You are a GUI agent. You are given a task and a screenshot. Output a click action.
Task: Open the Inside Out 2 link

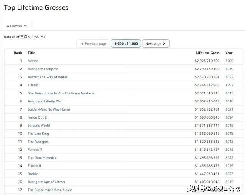37,117
